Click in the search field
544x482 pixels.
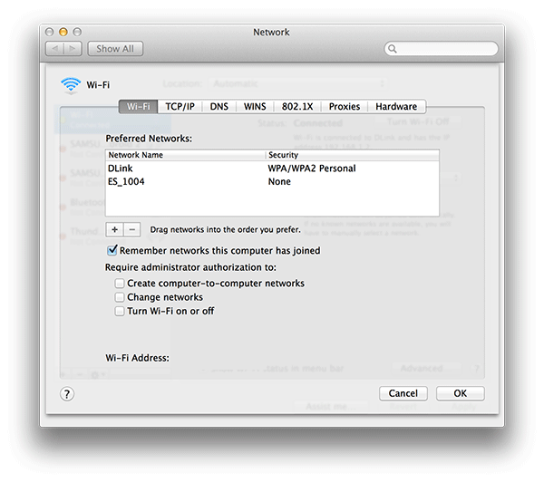(442, 49)
